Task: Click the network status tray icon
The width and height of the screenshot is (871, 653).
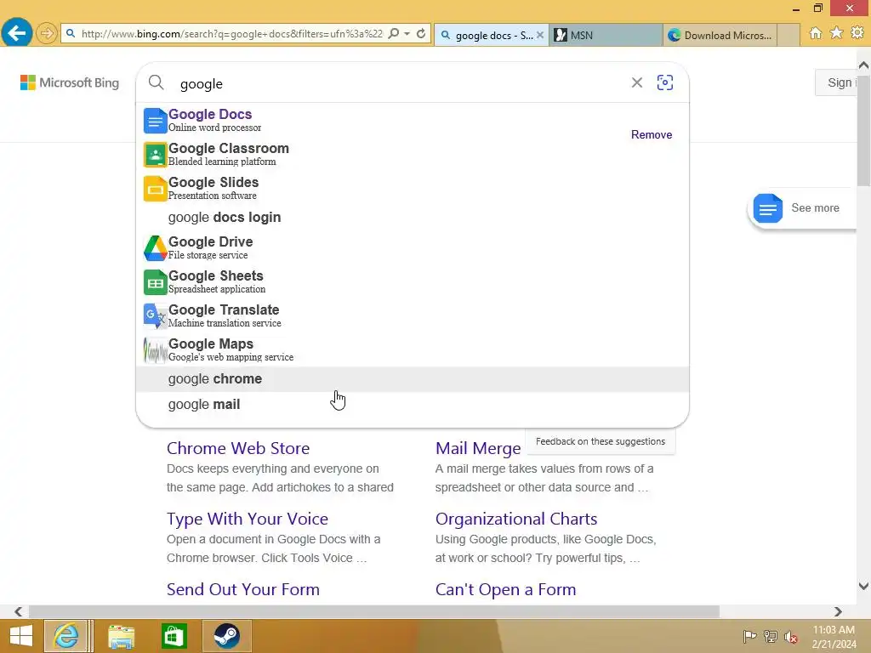Action: pos(771,636)
